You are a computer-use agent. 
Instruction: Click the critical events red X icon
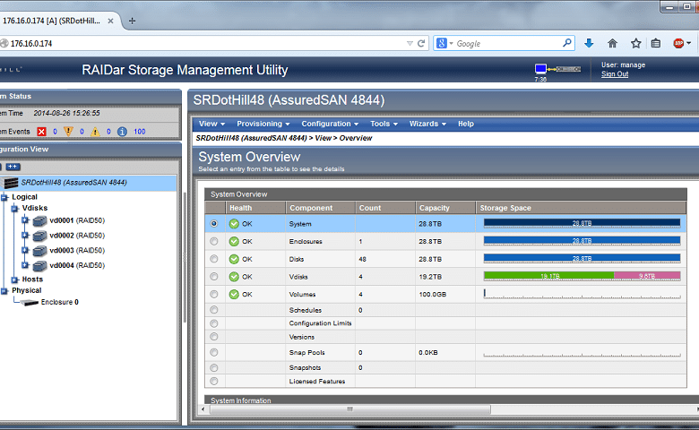point(41,132)
